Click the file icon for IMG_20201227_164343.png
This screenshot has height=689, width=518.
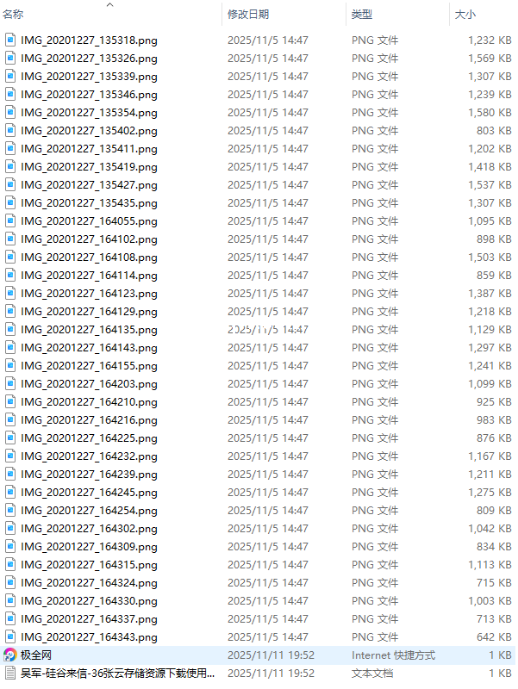(10, 636)
